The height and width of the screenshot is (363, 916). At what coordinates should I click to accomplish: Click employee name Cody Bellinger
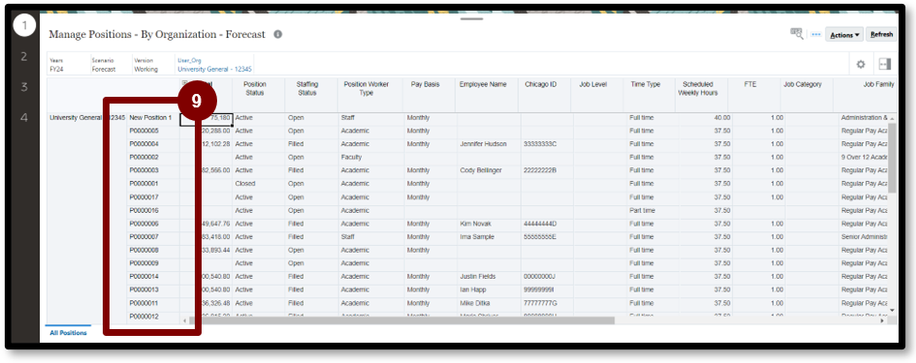click(481, 170)
